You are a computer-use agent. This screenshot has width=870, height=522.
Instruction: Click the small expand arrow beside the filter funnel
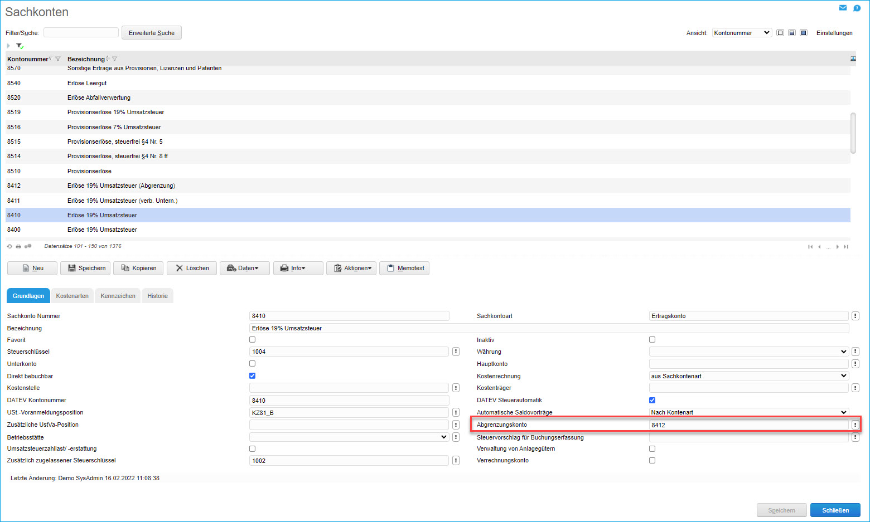tap(8, 46)
